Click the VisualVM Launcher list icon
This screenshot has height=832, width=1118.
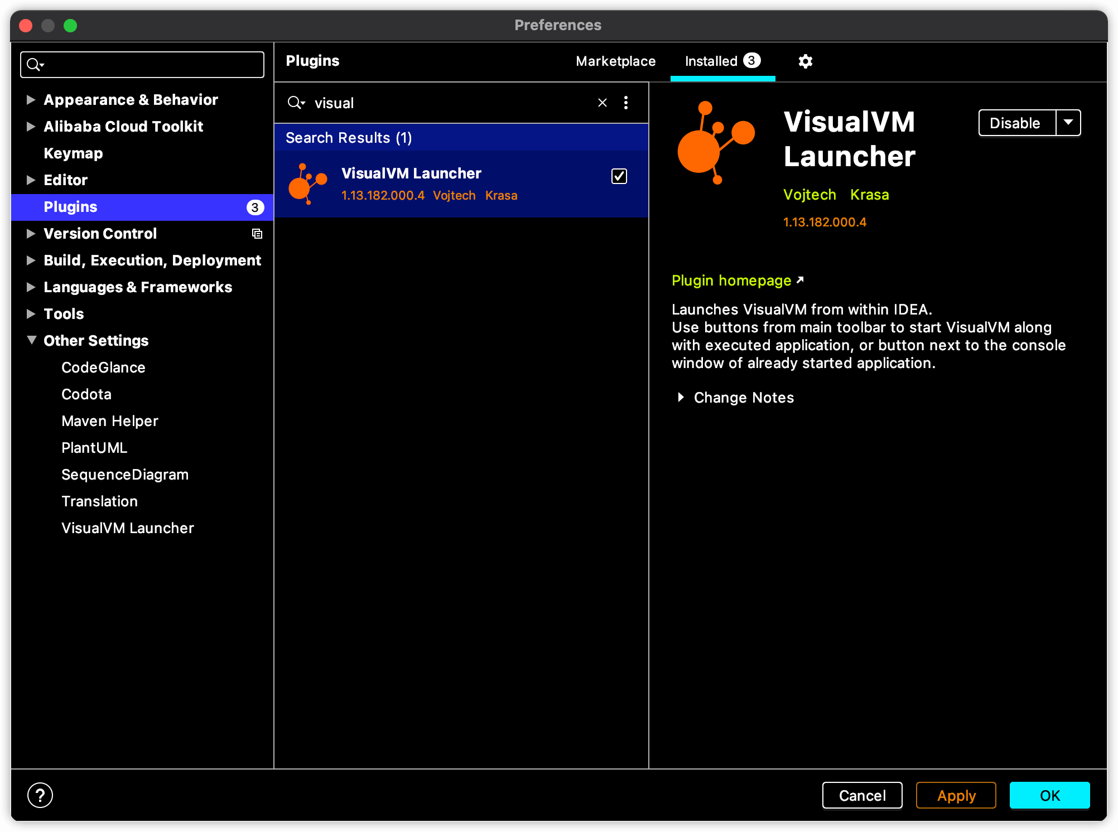(x=307, y=184)
